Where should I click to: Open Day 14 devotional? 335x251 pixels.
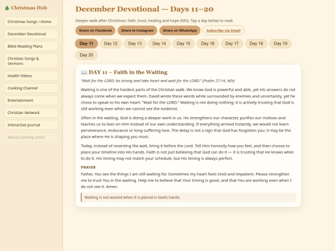[159, 43]
